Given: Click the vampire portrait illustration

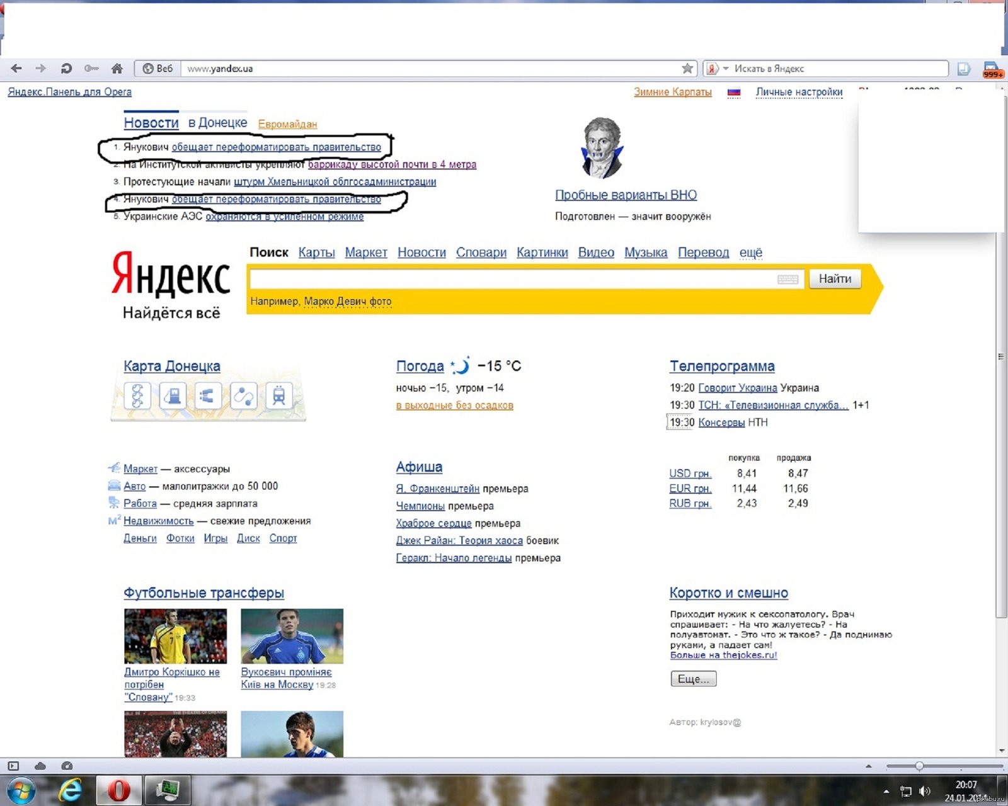Looking at the screenshot, I should (x=602, y=148).
